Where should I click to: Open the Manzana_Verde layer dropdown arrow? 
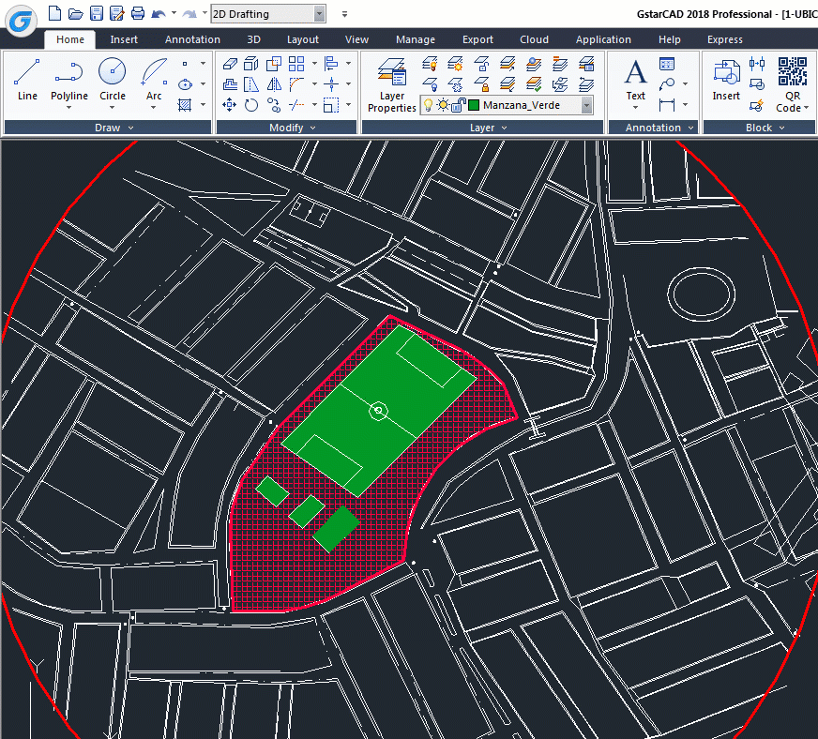(x=587, y=105)
